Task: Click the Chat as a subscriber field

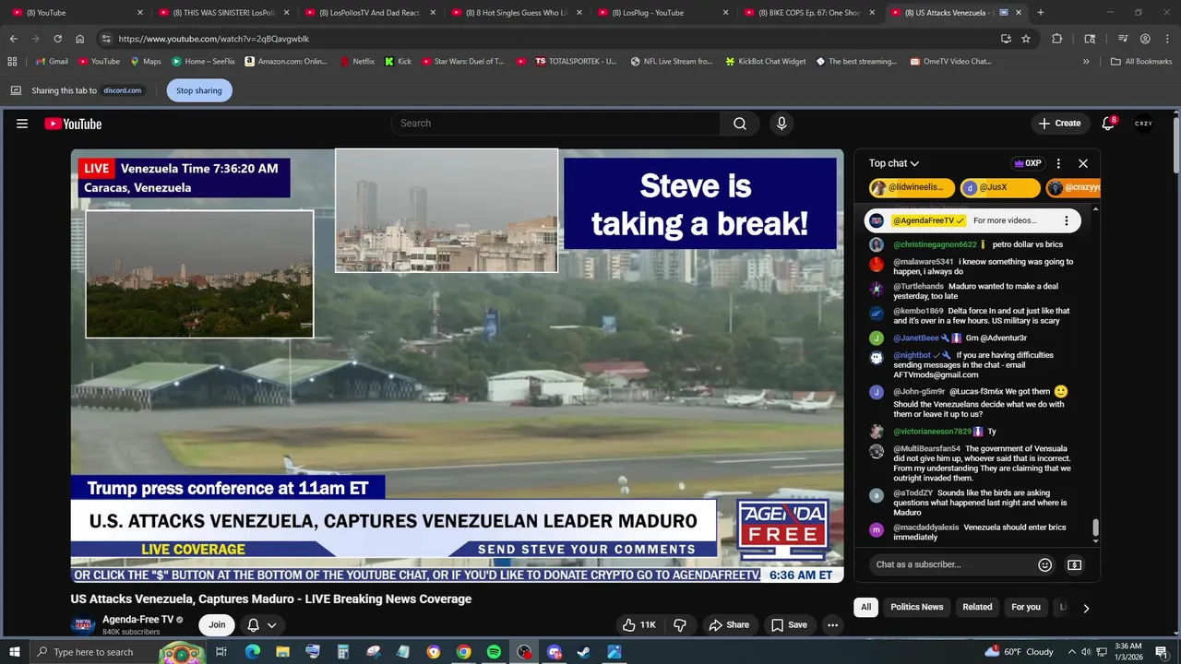Action: click(951, 564)
